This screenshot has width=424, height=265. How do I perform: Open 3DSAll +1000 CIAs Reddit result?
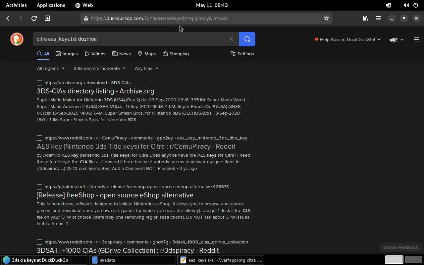click(128, 250)
